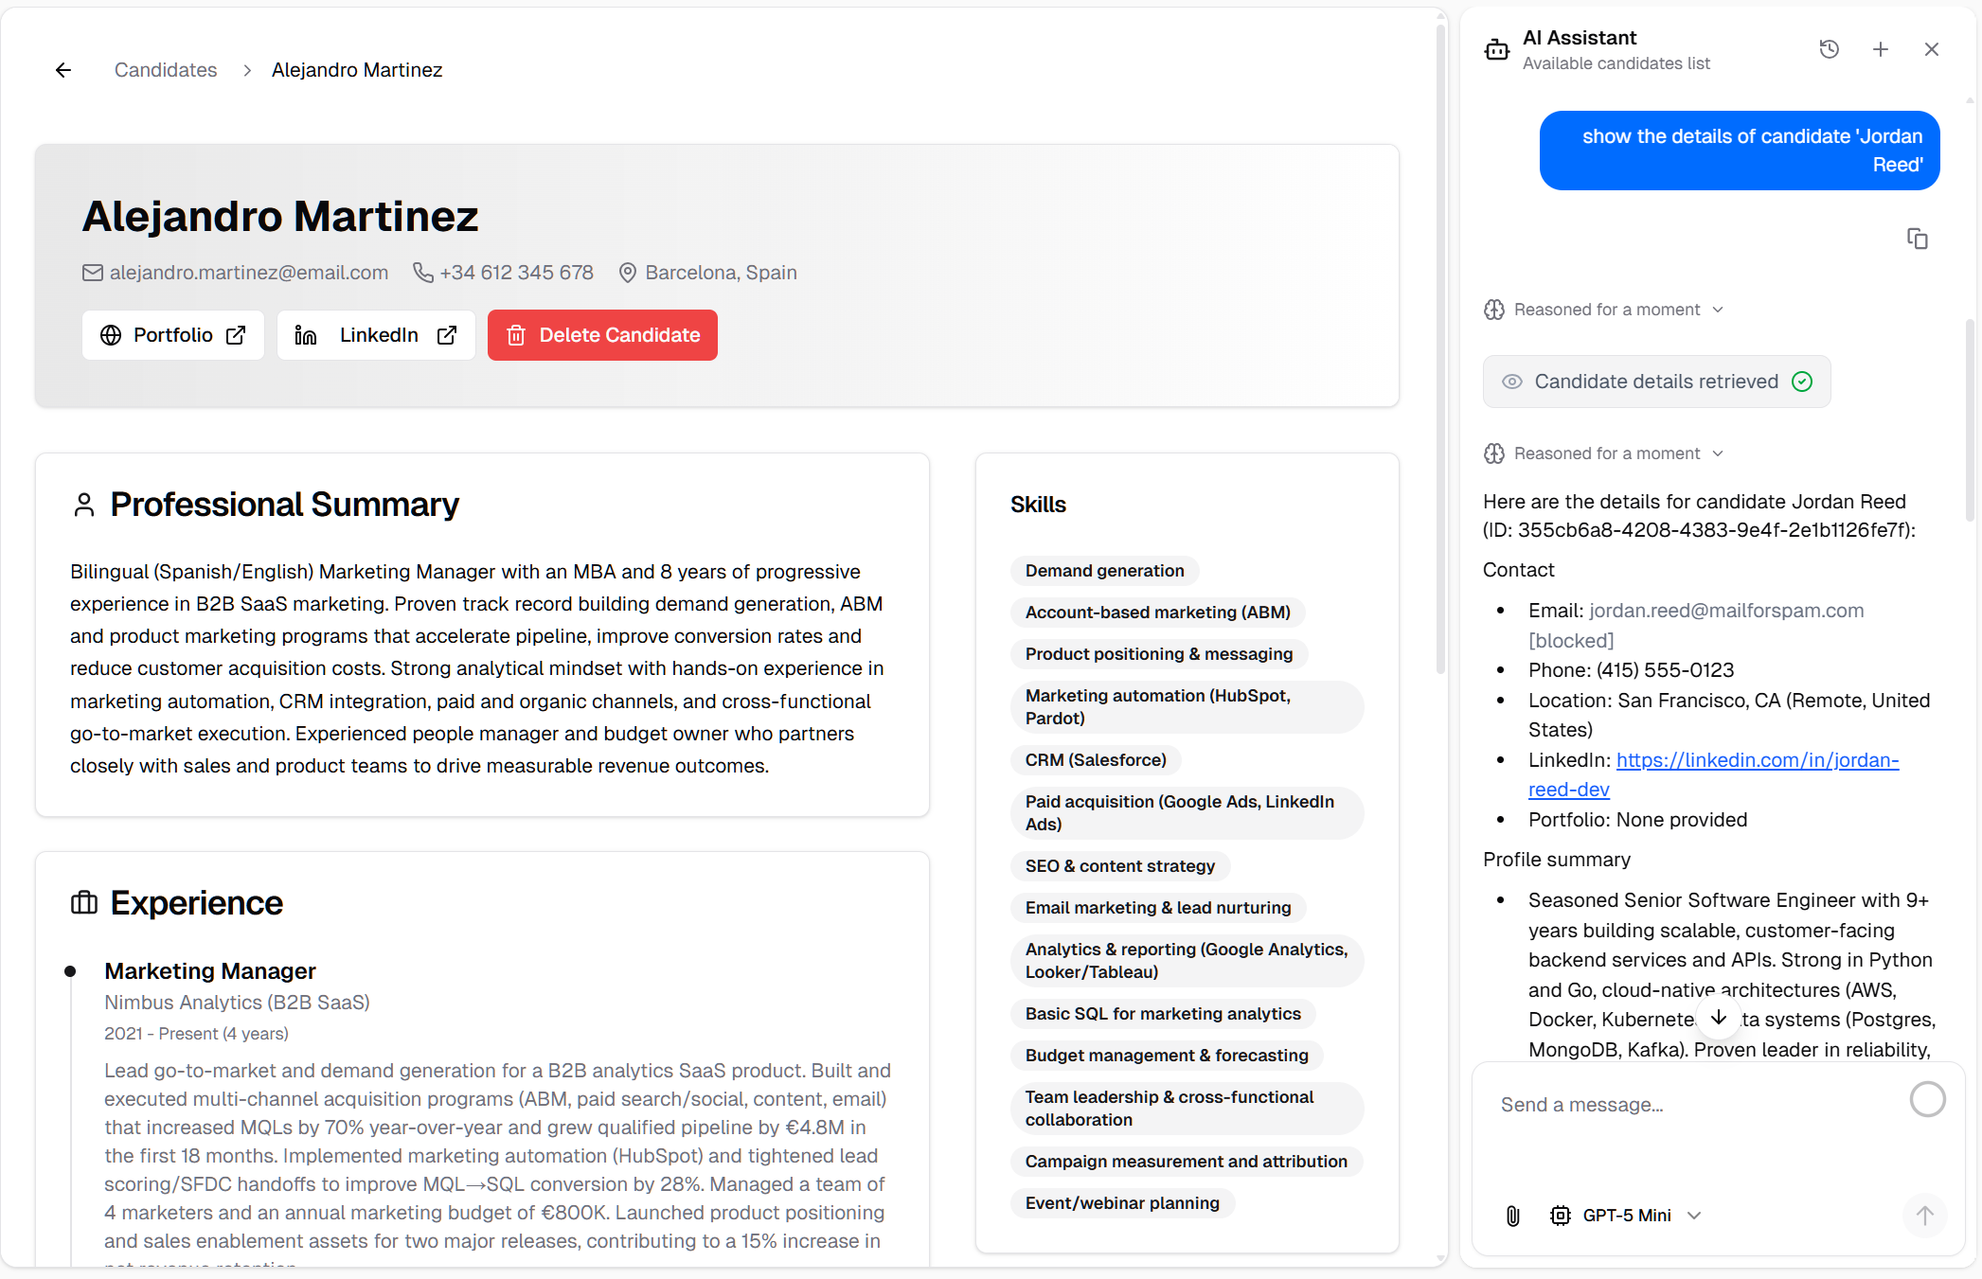
Task: Click the Delete Candidate button
Action: 602,335
